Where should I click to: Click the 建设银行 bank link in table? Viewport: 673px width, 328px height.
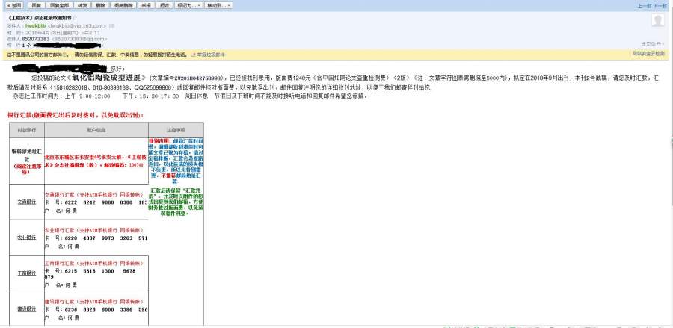coord(26,309)
